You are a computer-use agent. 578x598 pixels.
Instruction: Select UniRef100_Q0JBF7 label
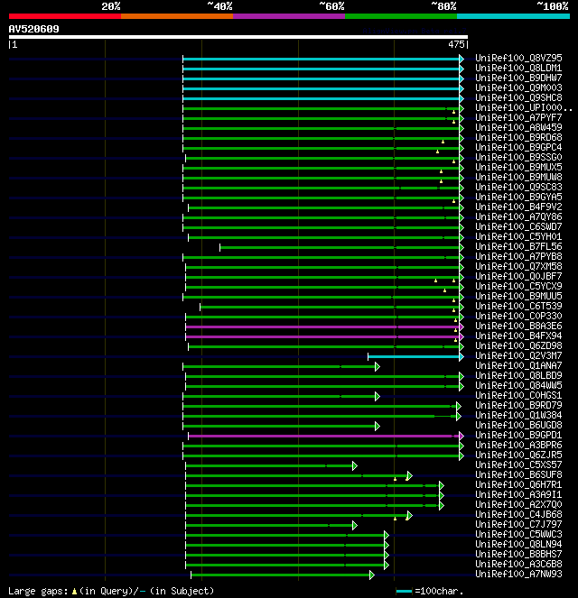(518, 276)
